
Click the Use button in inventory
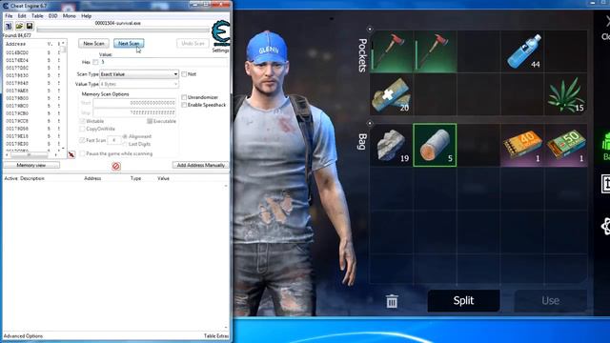(x=551, y=300)
